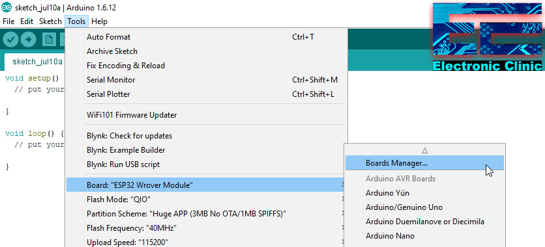
Task: Click the New sketch toolbar icon
Action: 49,40
